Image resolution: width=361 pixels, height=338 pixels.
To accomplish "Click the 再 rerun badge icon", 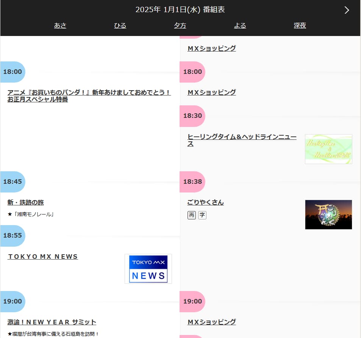I will click(x=192, y=215).
